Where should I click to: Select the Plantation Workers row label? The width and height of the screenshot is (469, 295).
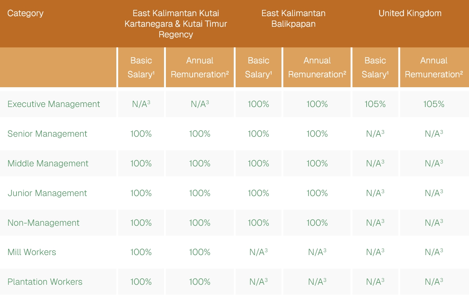click(45, 282)
